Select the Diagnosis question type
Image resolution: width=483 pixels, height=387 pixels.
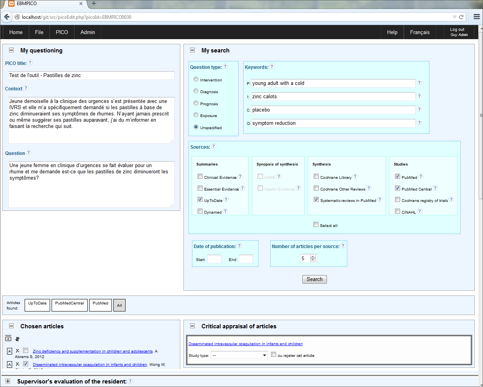(196, 90)
